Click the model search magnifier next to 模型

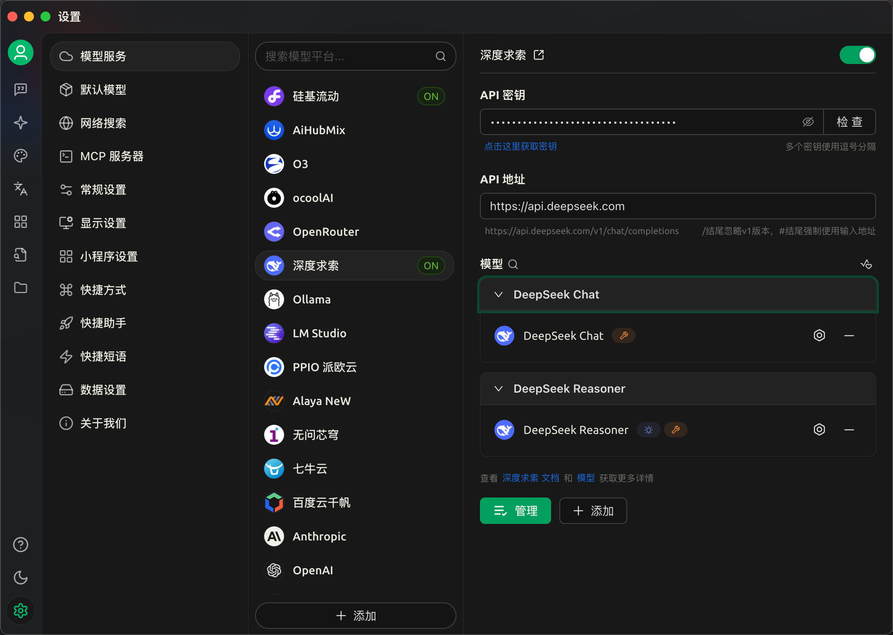[x=513, y=264]
